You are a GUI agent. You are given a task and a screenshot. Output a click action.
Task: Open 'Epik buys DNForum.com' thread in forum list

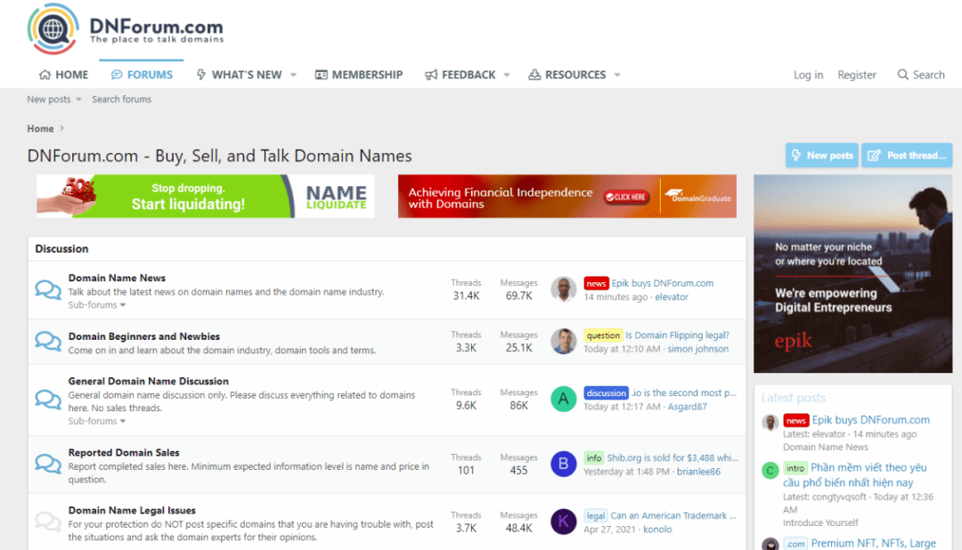click(x=662, y=283)
